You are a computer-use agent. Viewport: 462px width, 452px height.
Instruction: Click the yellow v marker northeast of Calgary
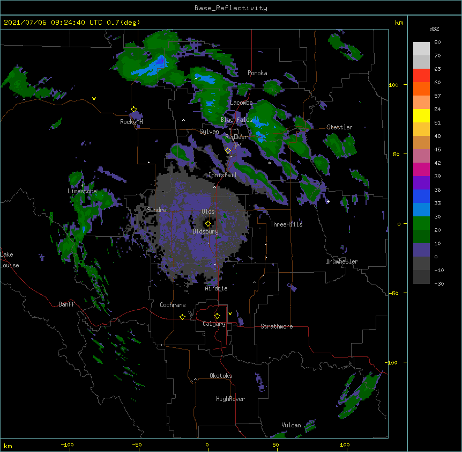click(230, 314)
